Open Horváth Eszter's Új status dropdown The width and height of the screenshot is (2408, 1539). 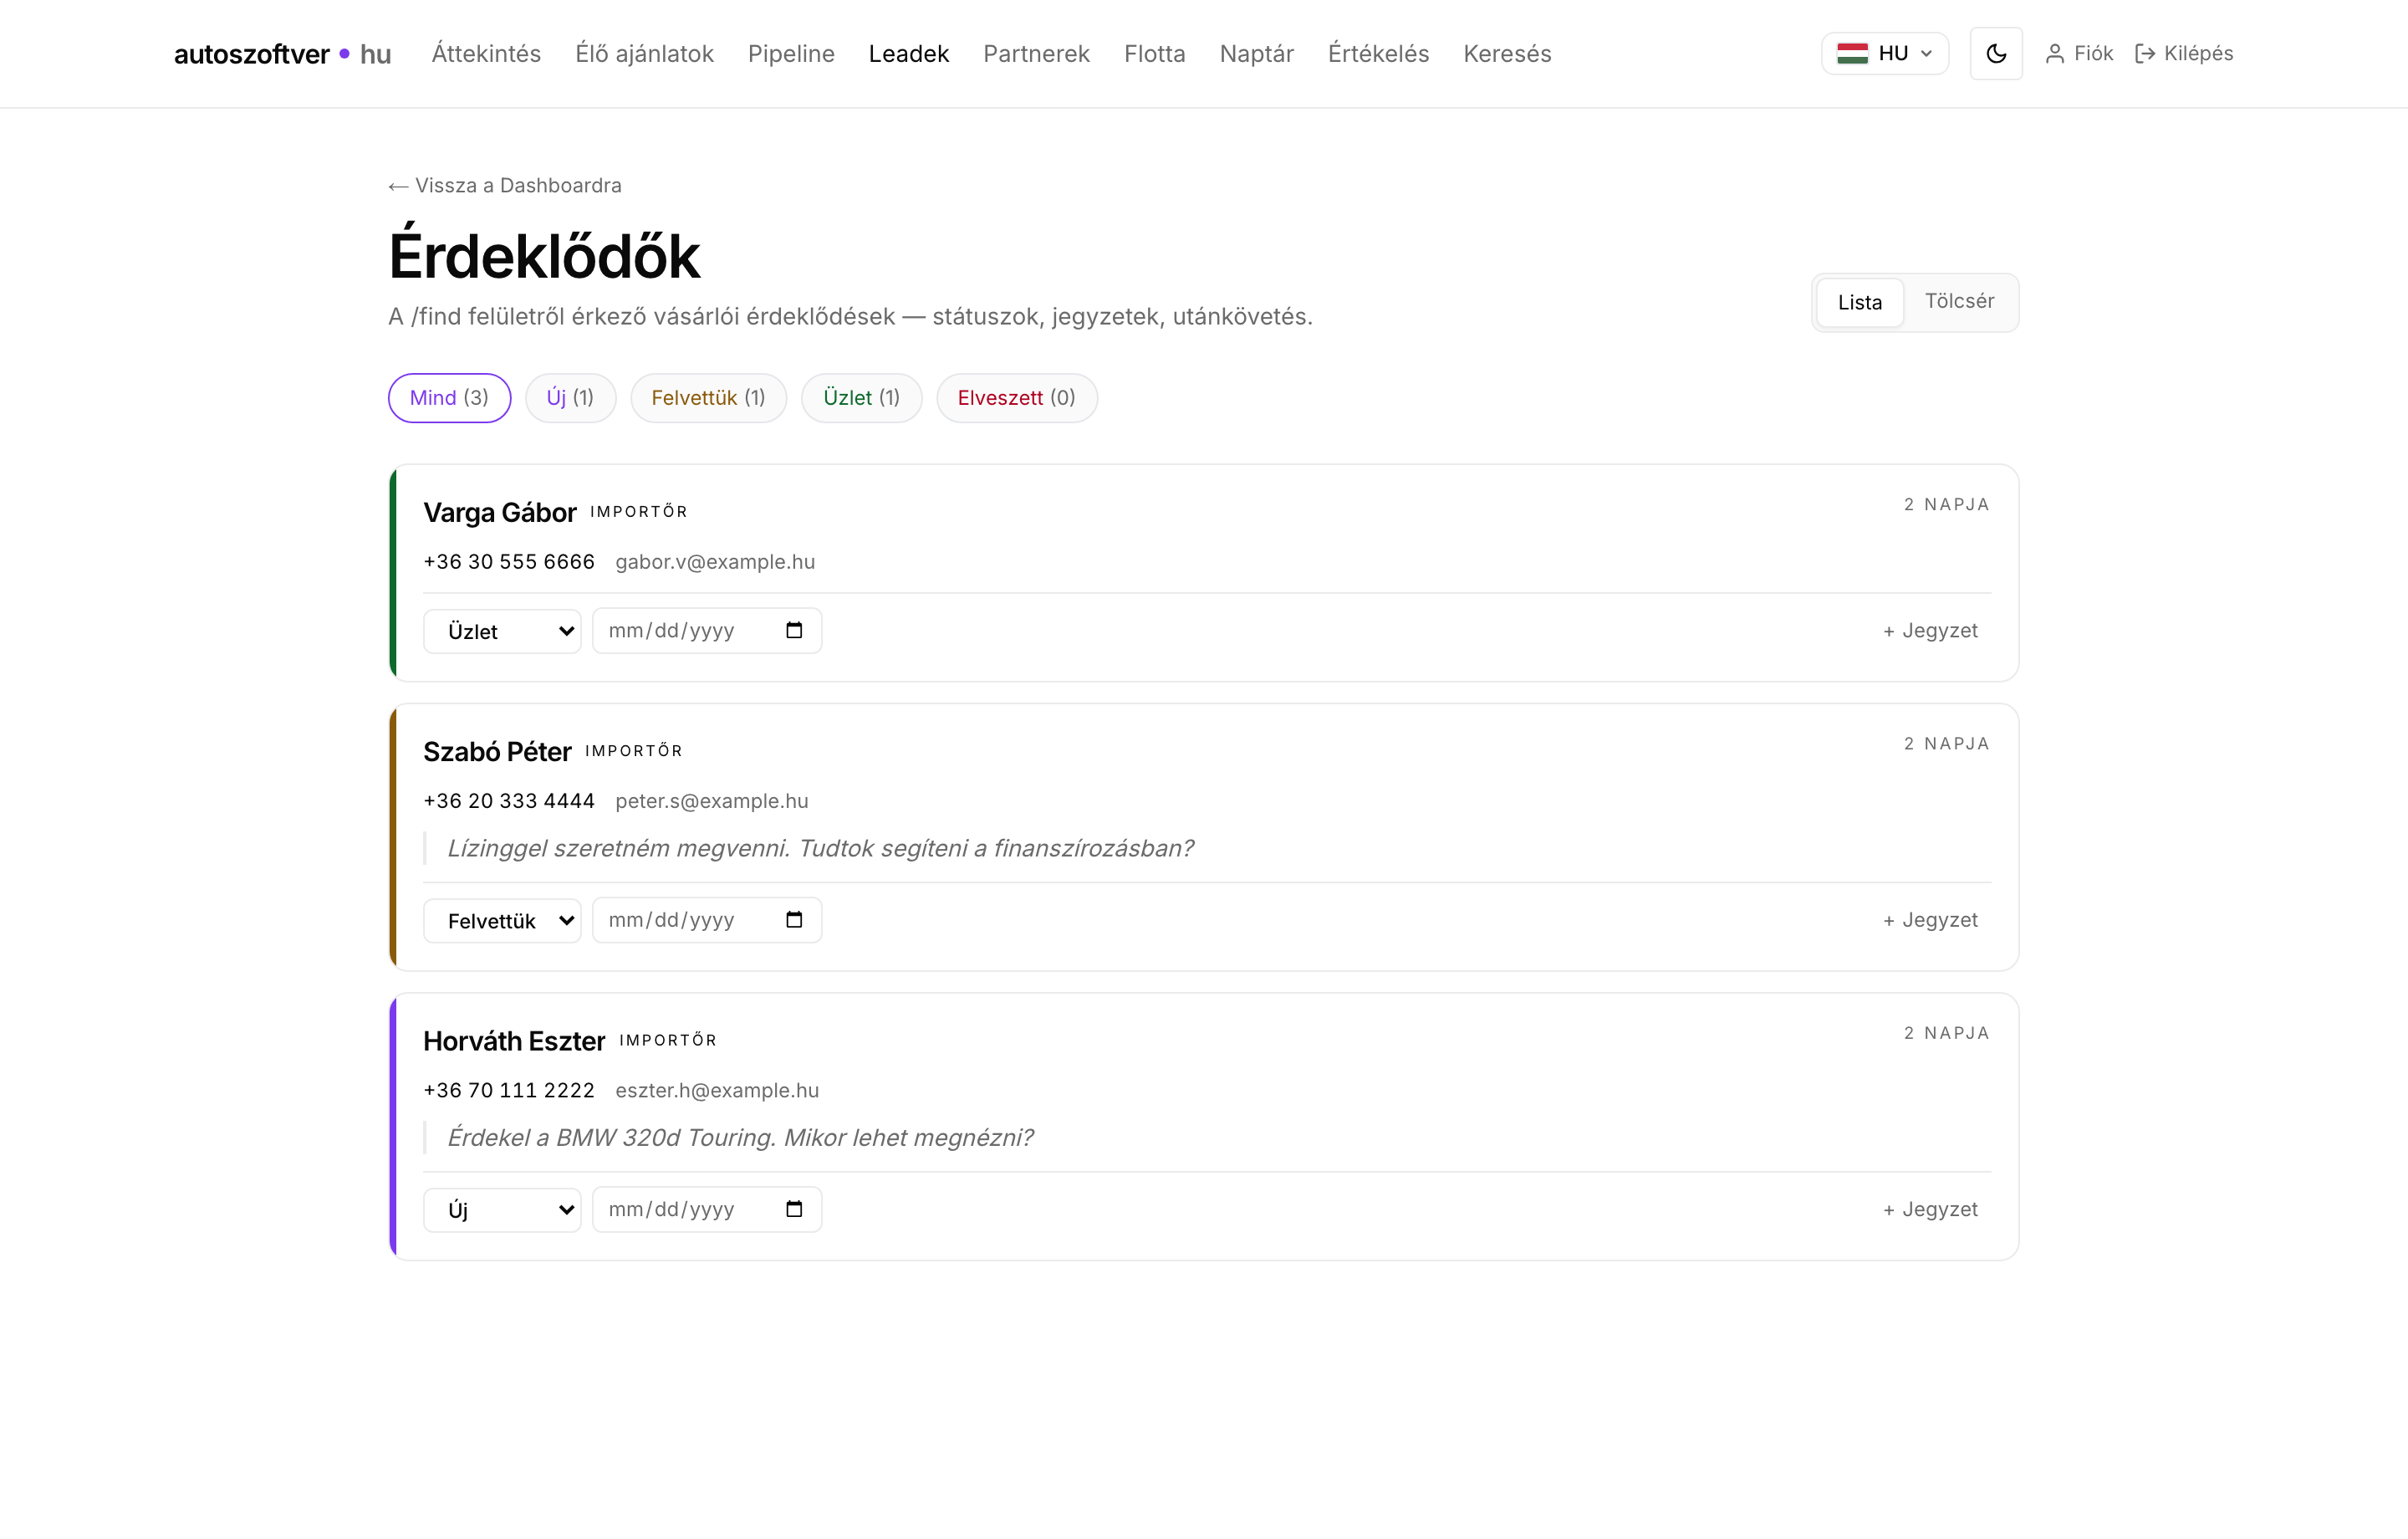click(x=502, y=1209)
